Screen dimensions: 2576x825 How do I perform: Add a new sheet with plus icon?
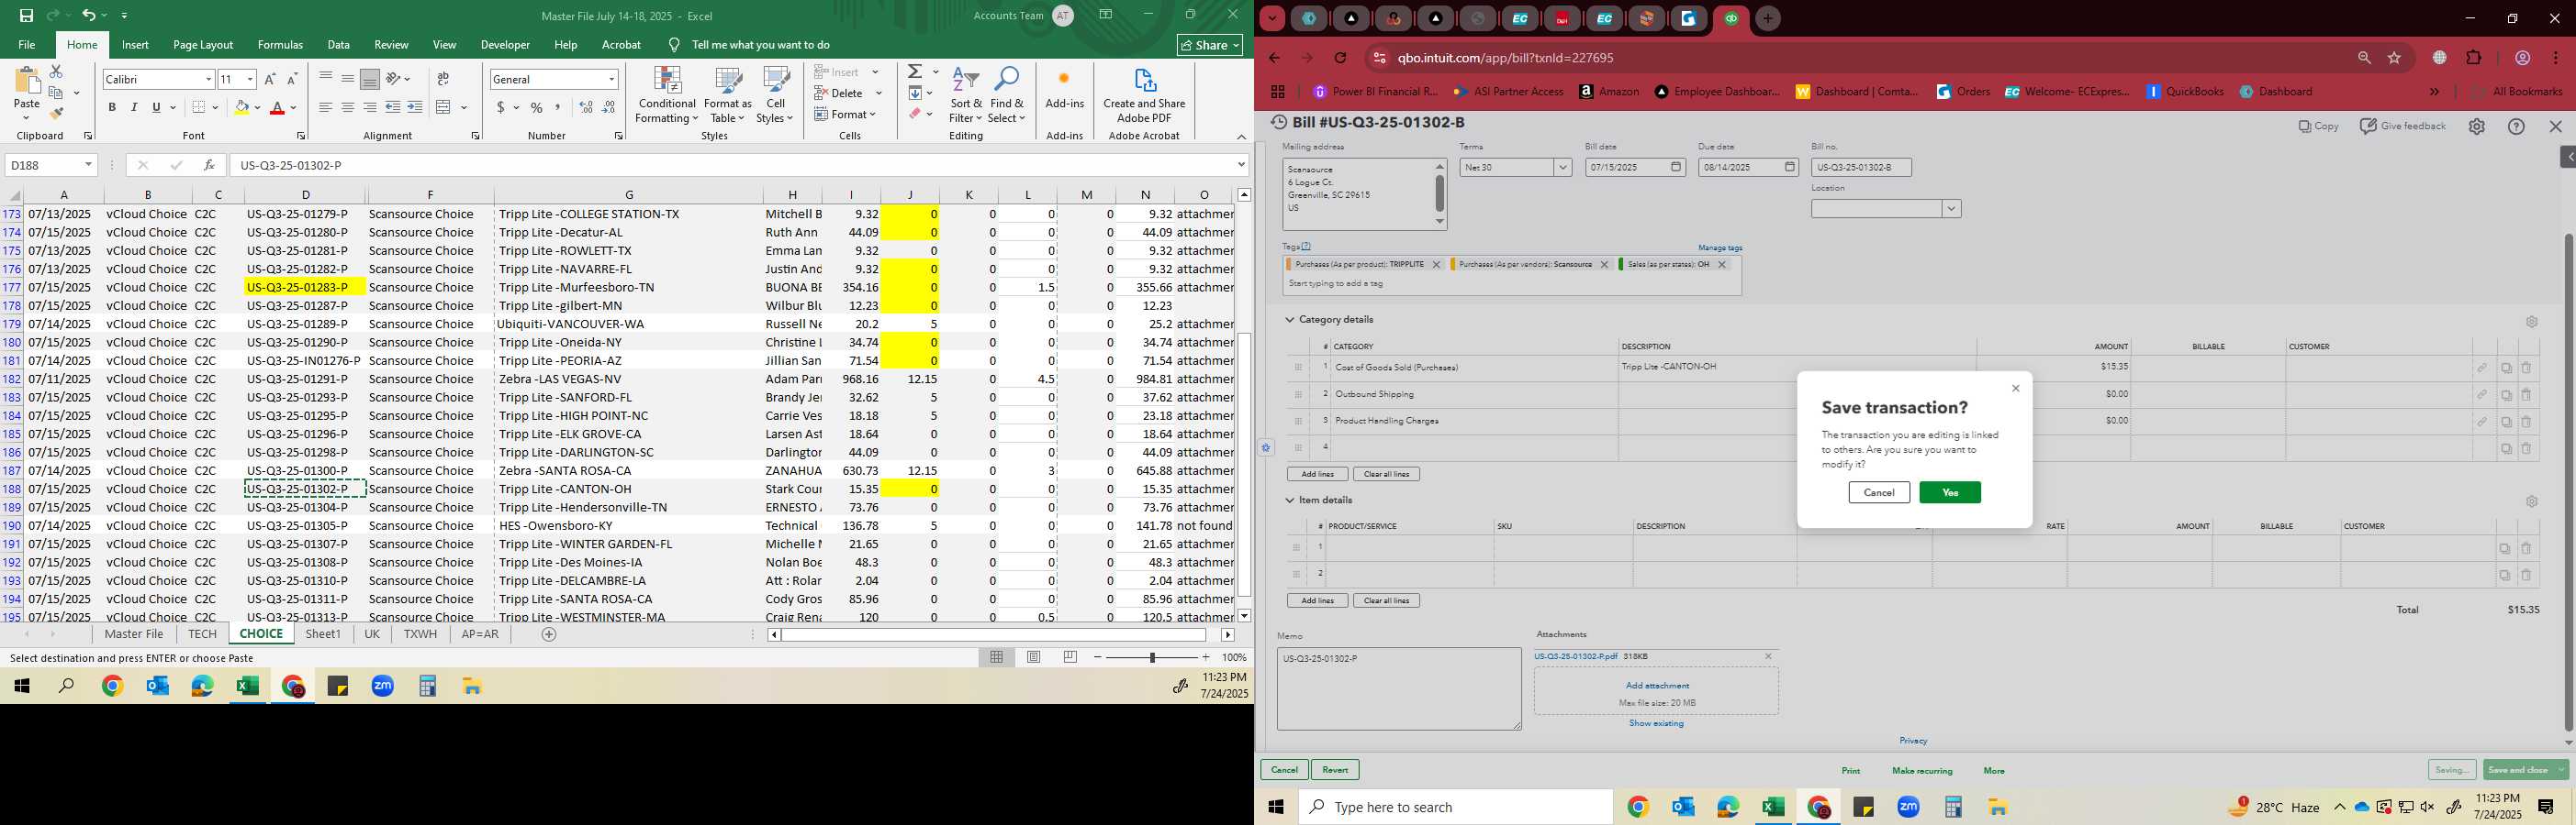[548, 634]
